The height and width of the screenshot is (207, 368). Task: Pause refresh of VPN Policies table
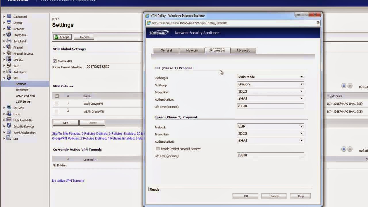click(x=344, y=86)
